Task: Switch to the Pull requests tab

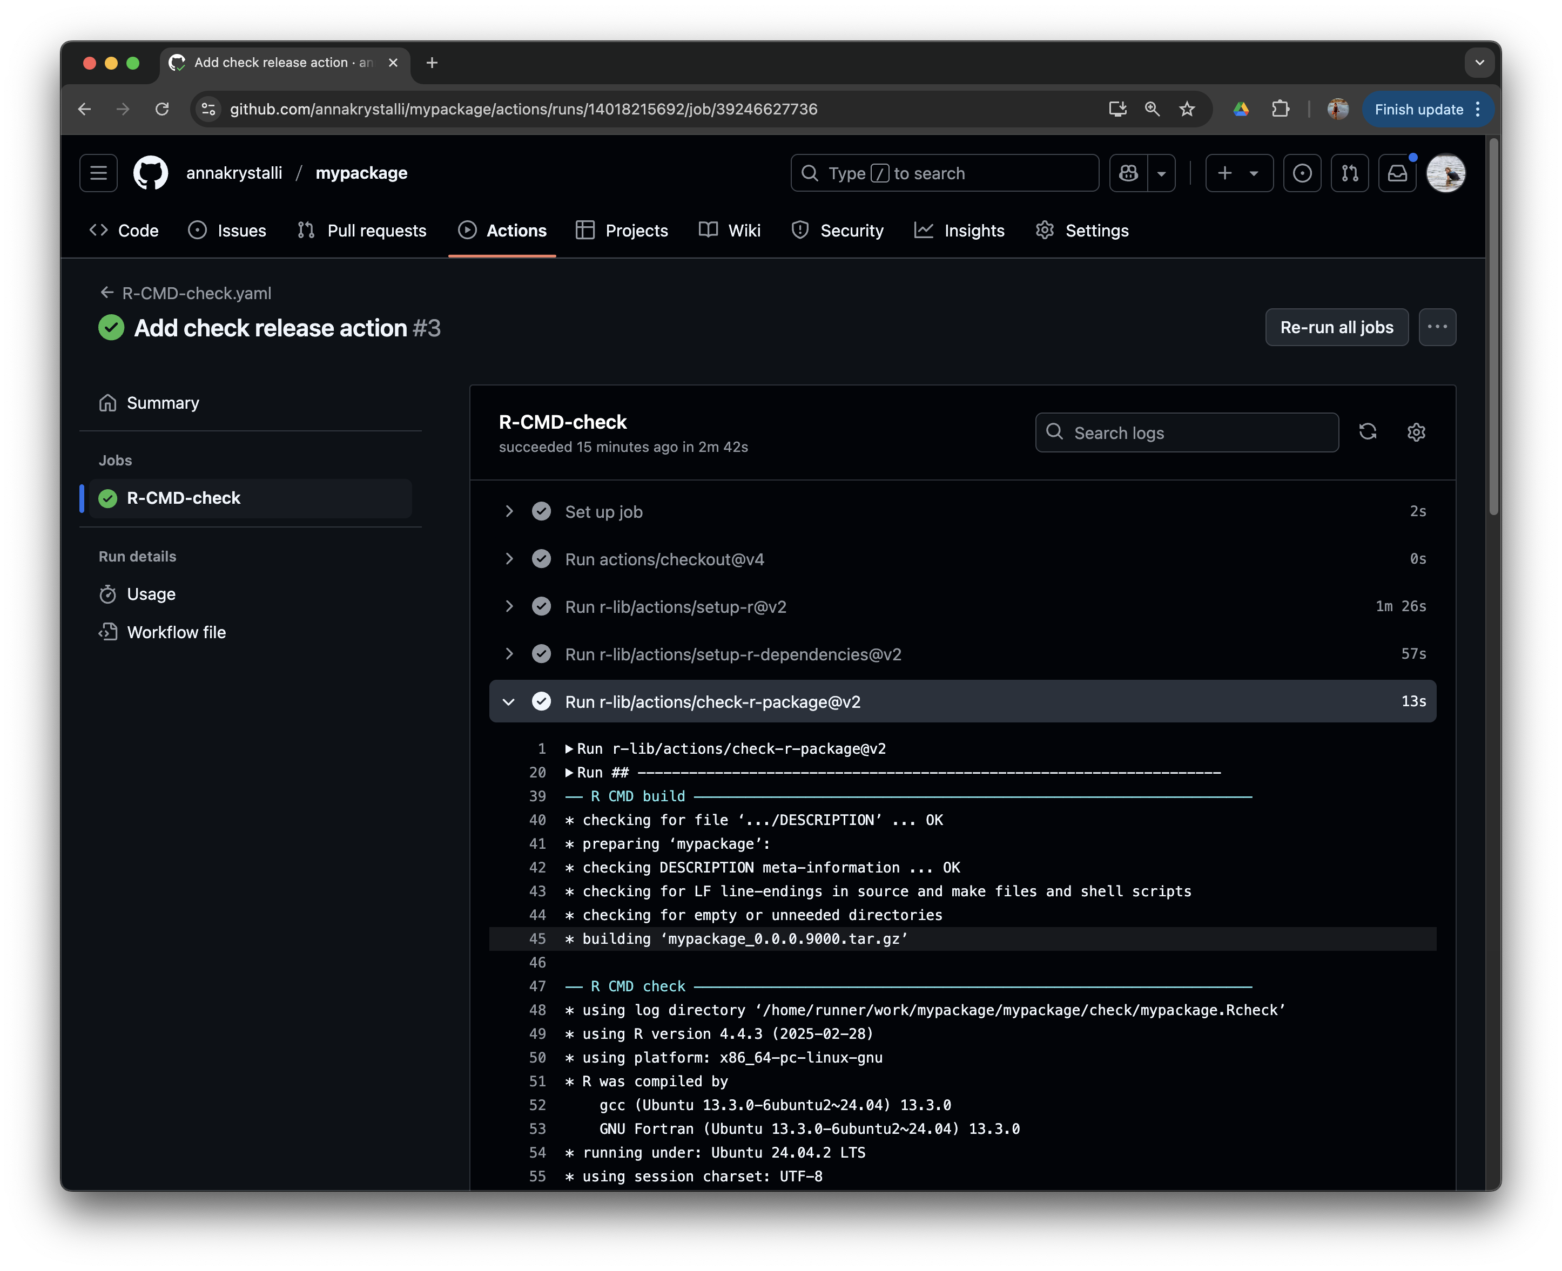Action: (x=362, y=231)
